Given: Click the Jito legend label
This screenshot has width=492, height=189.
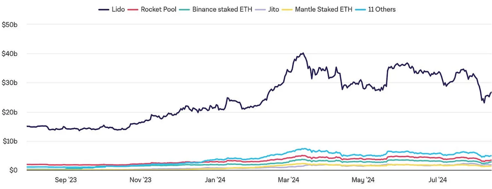Looking at the screenshot, I should point(273,9).
